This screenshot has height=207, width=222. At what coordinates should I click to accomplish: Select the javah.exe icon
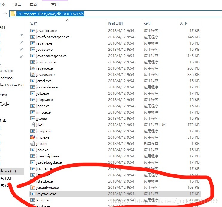click(33, 43)
